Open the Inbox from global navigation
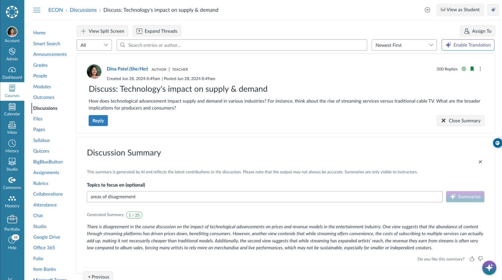The image size is (502, 280). pyautogui.click(x=12, y=127)
